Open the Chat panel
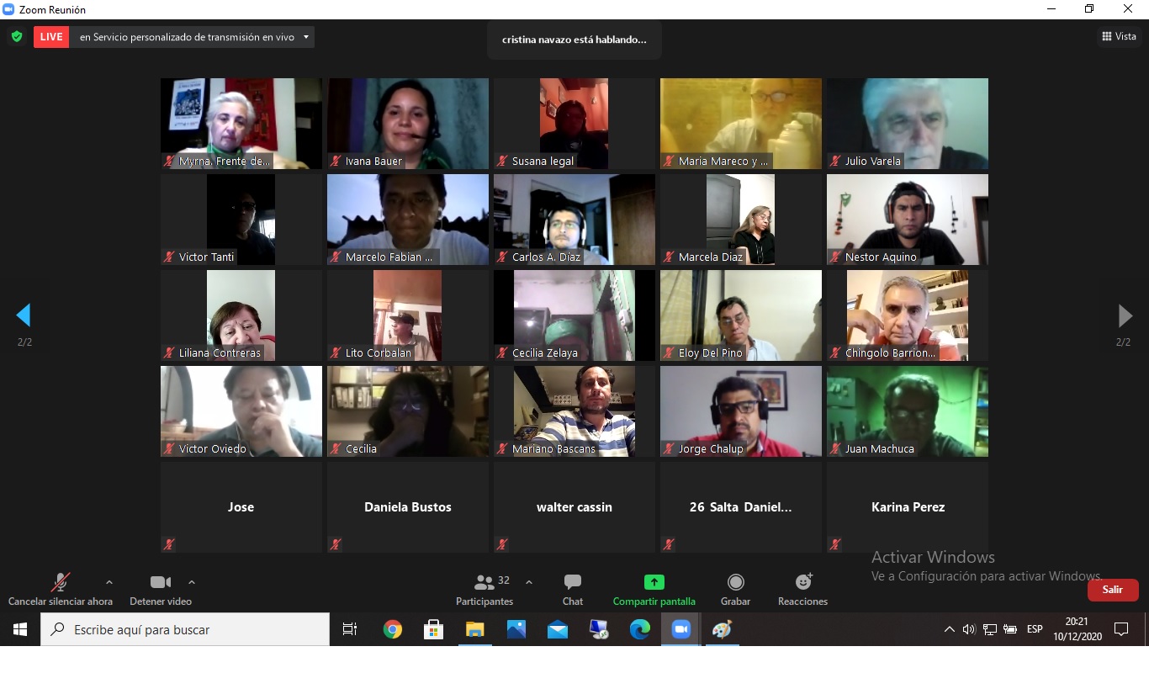This screenshot has height=673, width=1149. point(573,589)
